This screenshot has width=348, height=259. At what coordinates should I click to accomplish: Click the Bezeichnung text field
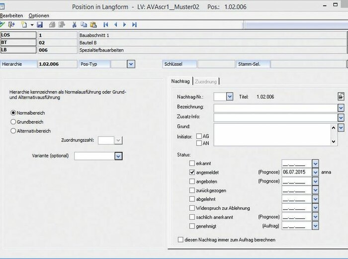(275, 108)
